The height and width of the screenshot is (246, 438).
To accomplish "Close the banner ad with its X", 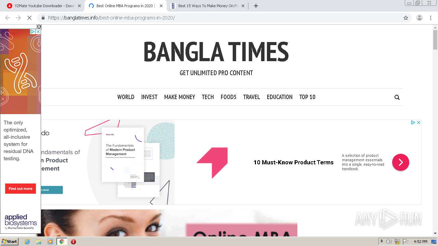I will [x=418, y=122].
